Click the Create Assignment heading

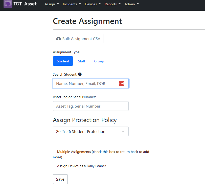click(x=87, y=21)
